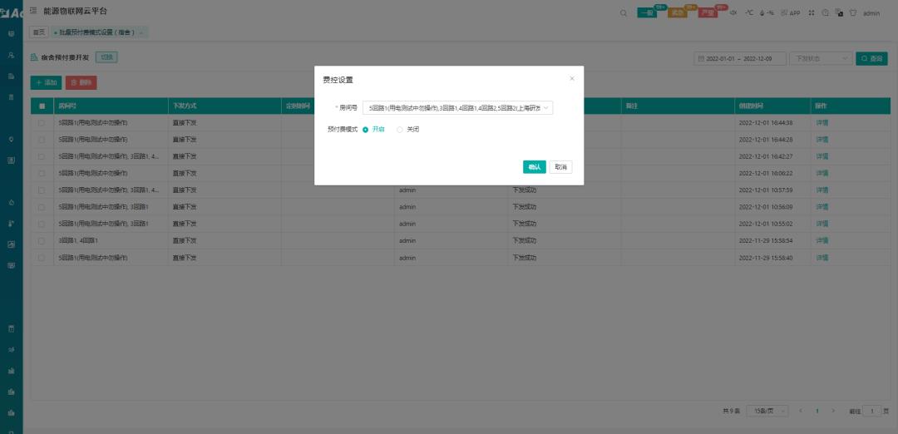
Task: Select the 关闭 prepaid mode radio
Action: (400, 130)
